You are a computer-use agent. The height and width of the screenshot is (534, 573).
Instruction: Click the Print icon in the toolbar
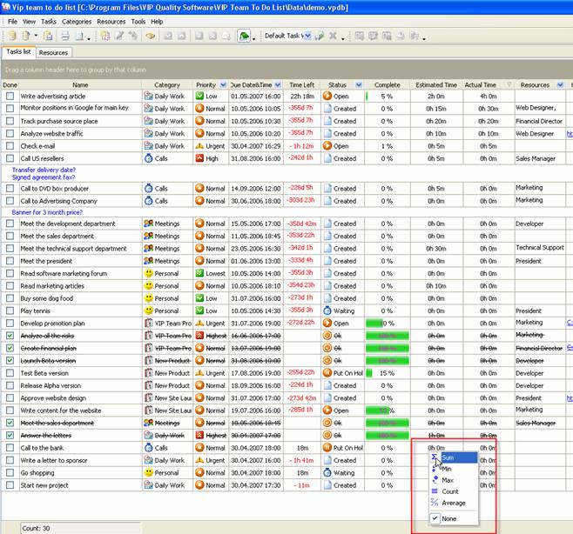click(64, 36)
